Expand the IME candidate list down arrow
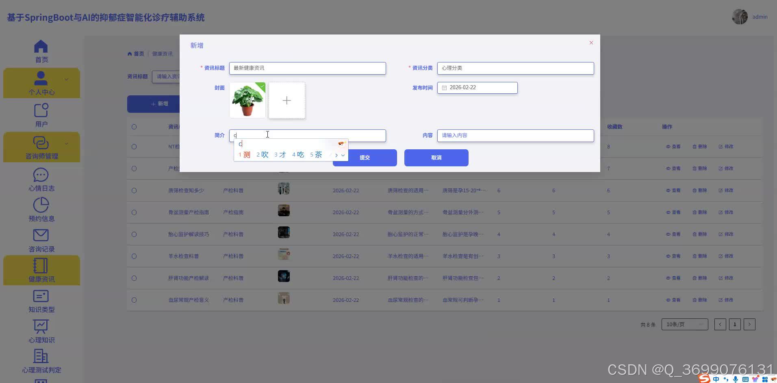This screenshot has height=383, width=777. (x=343, y=155)
